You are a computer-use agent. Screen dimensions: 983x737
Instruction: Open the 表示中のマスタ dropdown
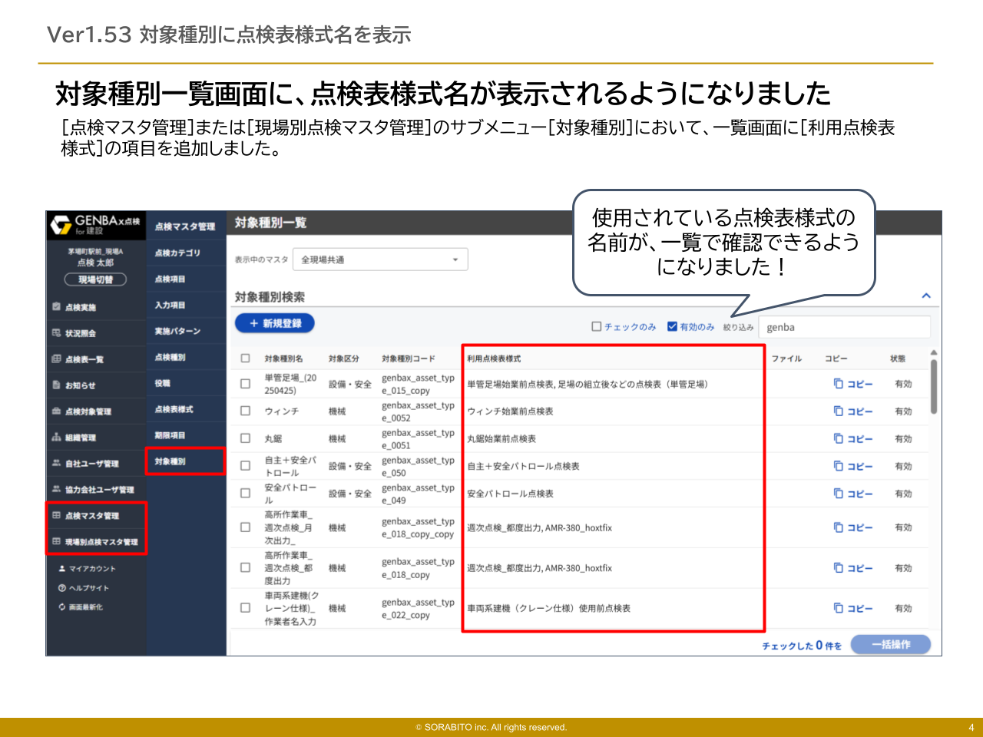pos(379,259)
